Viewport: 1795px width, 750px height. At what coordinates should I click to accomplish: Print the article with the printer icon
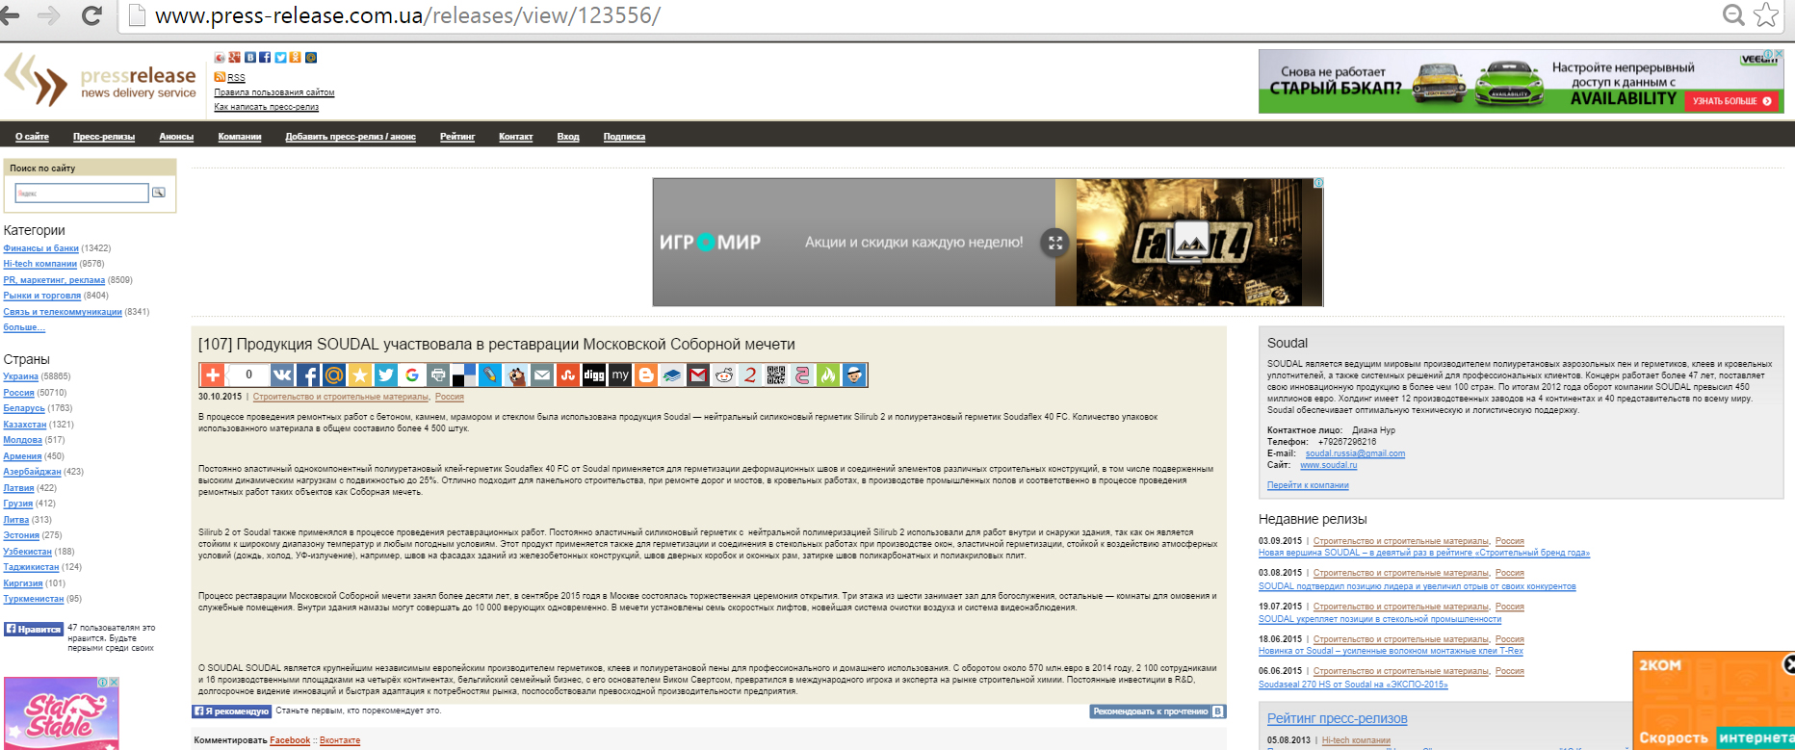click(x=438, y=375)
